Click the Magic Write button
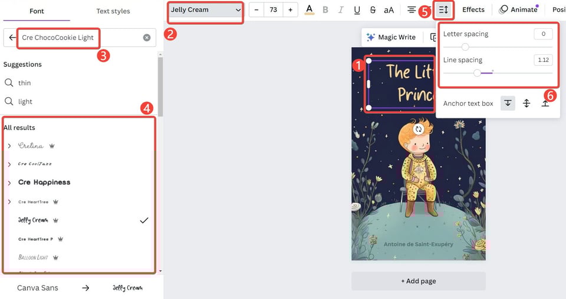 pos(391,37)
